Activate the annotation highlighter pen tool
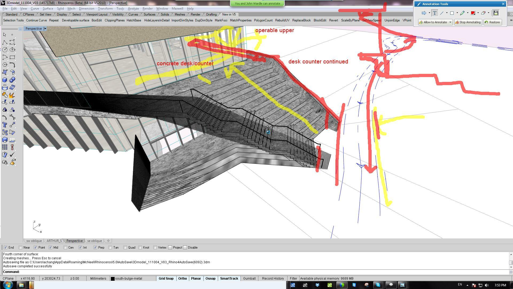This screenshot has height=289, width=513. (462, 13)
